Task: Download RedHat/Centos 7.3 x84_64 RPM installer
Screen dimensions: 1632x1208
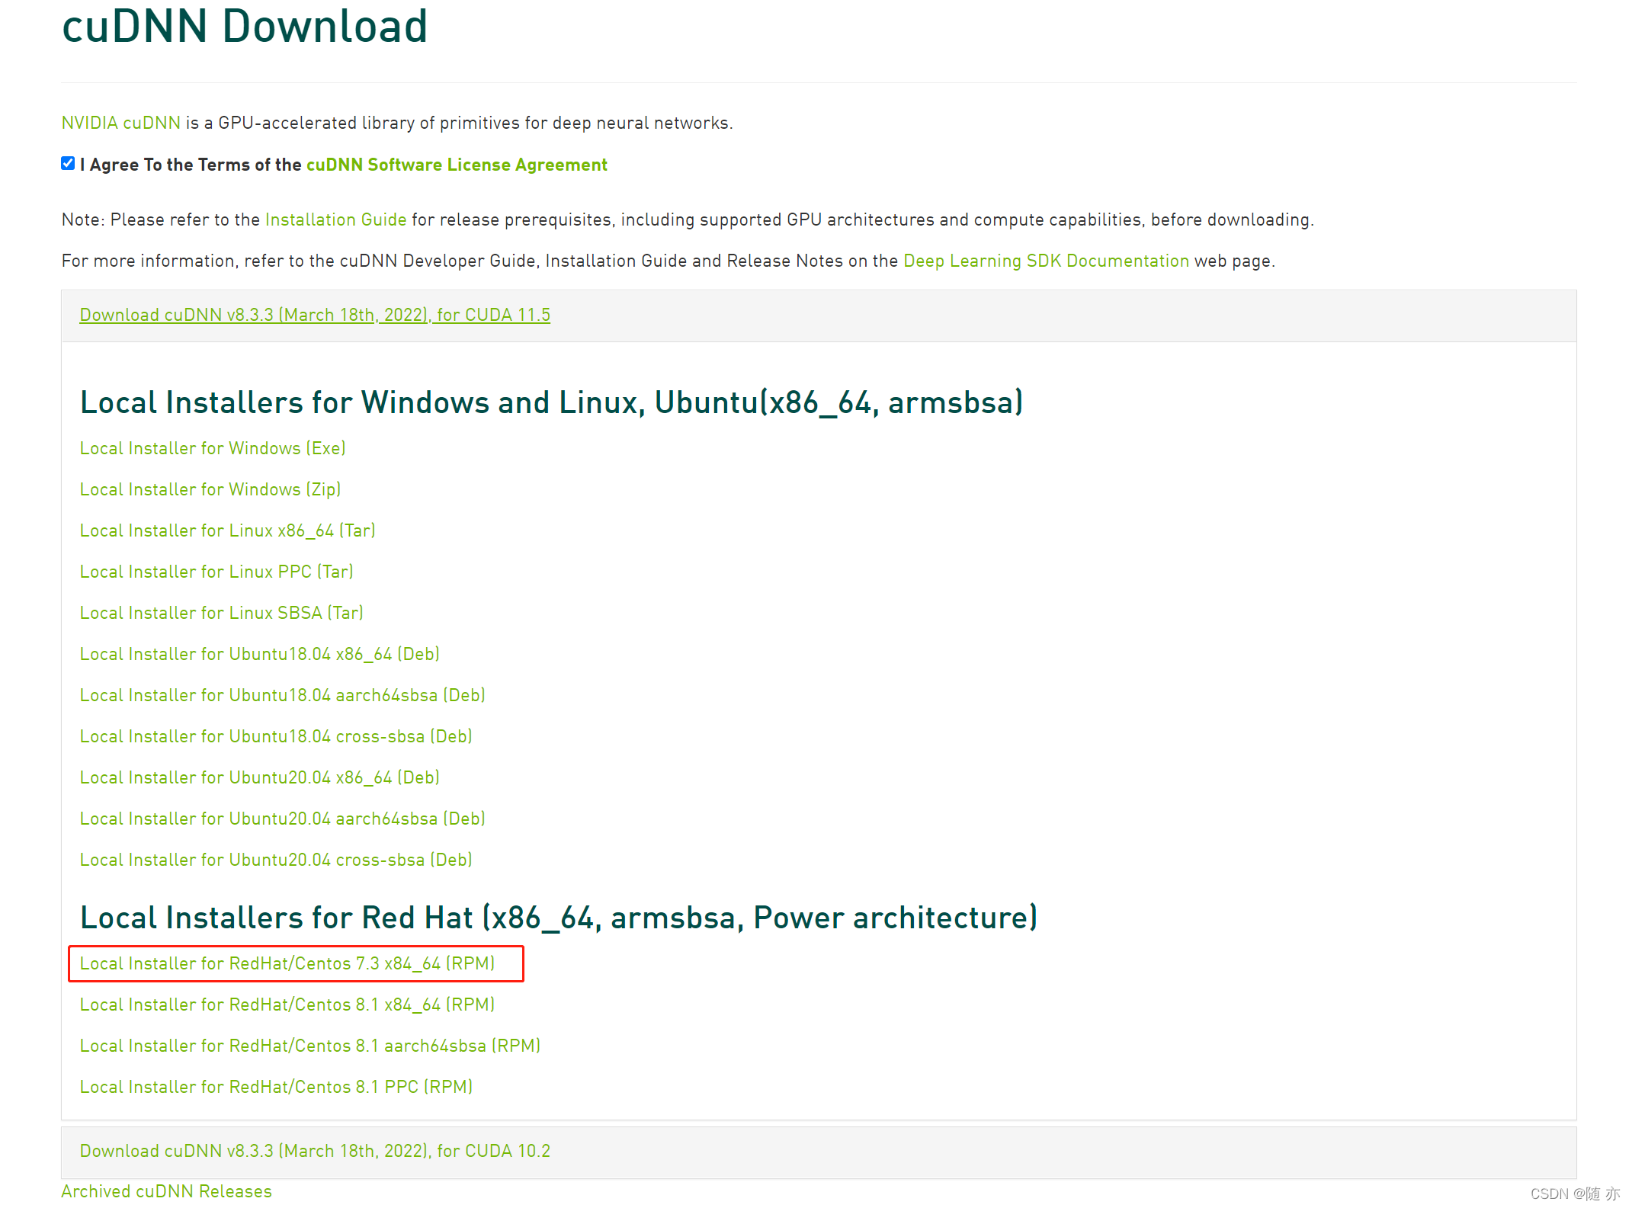Action: pyautogui.click(x=287, y=963)
